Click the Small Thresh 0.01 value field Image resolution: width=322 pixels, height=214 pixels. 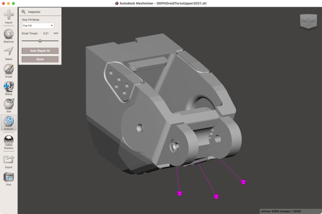coord(46,33)
